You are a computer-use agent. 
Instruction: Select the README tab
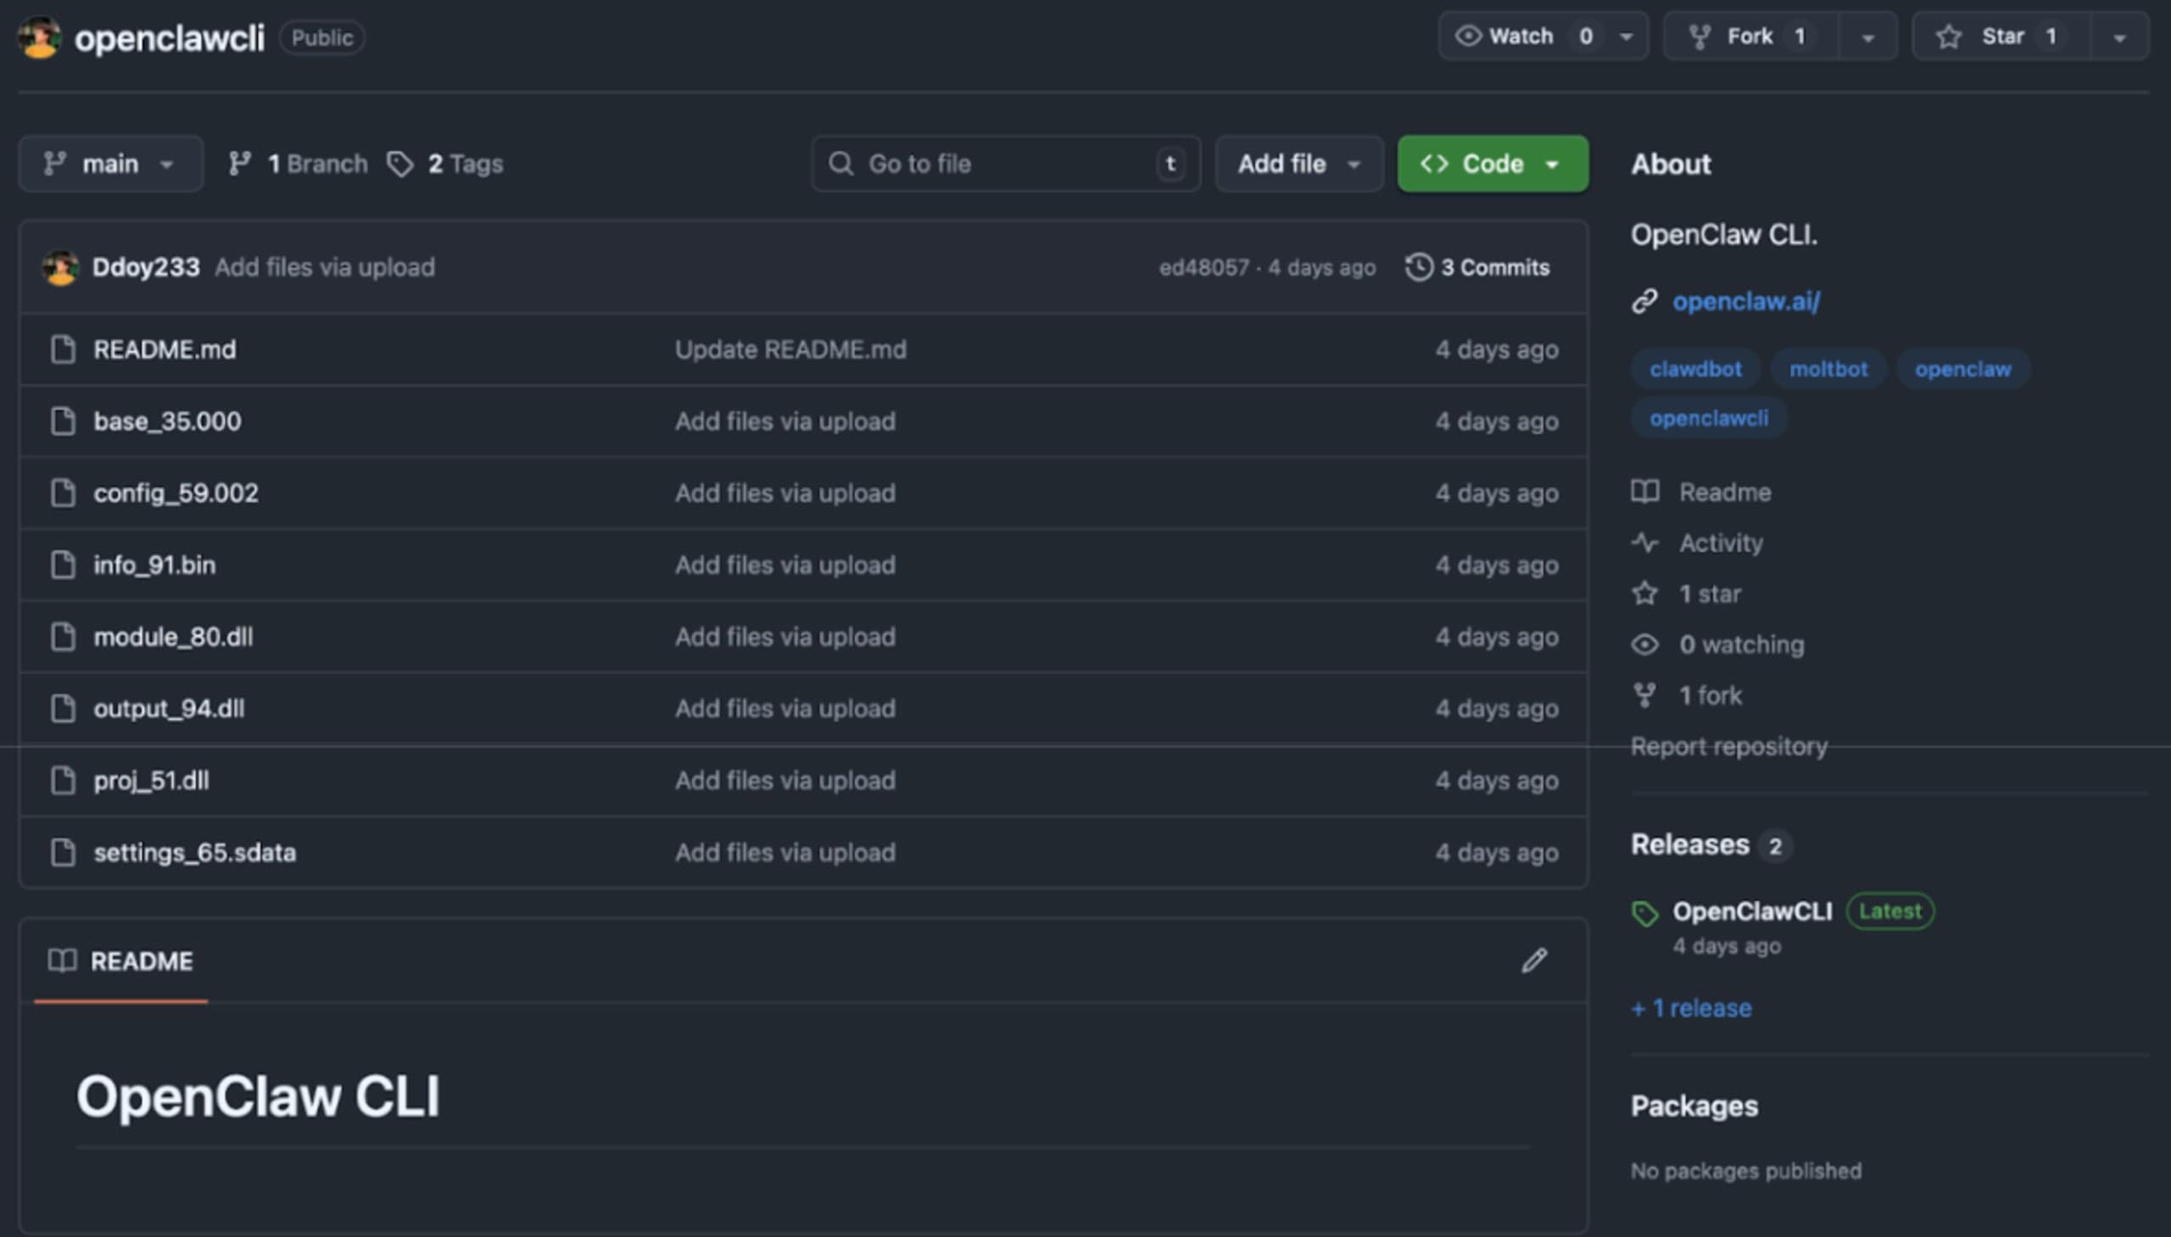point(120,961)
